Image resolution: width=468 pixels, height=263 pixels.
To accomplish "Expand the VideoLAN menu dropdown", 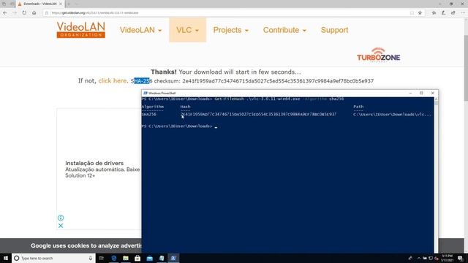I will [x=140, y=30].
